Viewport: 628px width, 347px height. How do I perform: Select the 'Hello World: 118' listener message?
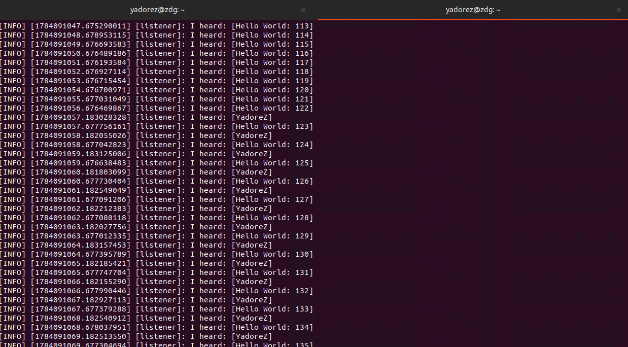[157, 72]
